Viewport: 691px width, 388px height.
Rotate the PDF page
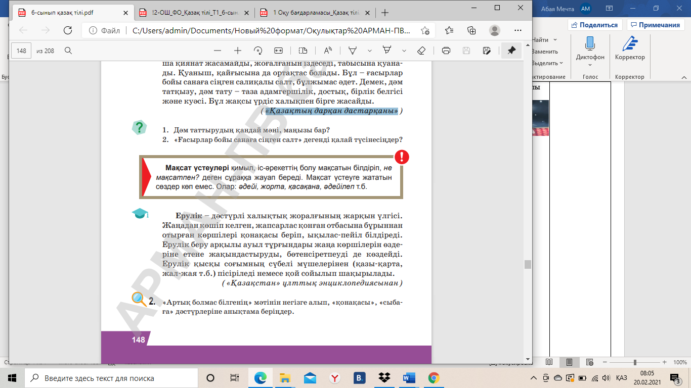point(258,51)
